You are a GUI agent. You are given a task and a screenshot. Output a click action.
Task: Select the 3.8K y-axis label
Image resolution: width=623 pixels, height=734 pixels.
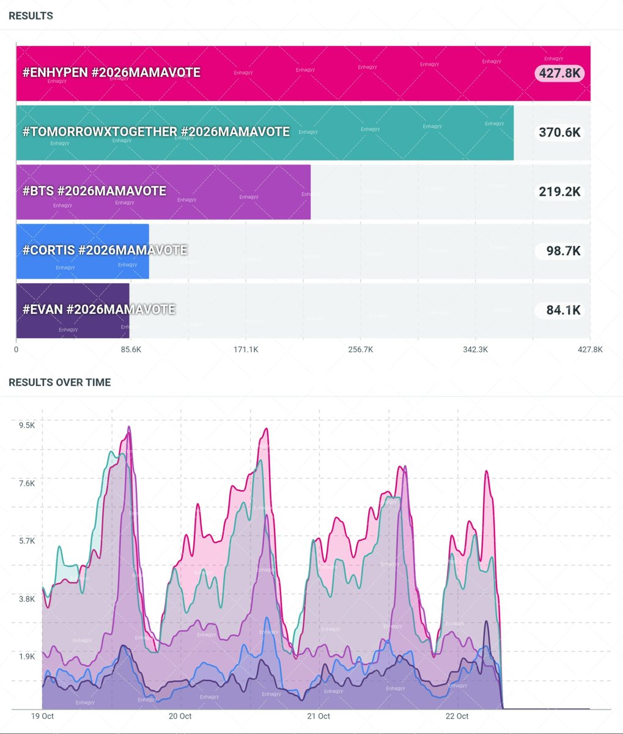(x=28, y=599)
